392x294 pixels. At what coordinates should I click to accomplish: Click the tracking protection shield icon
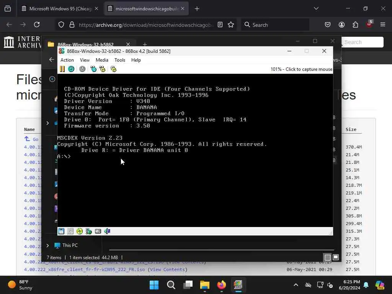click(61, 25)
